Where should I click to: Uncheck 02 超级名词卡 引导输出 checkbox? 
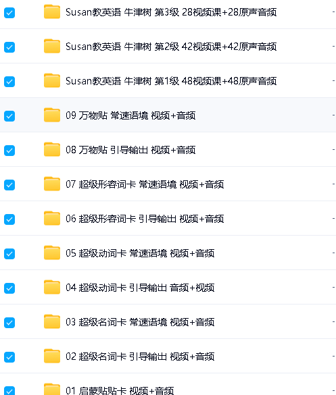[9, 357]
